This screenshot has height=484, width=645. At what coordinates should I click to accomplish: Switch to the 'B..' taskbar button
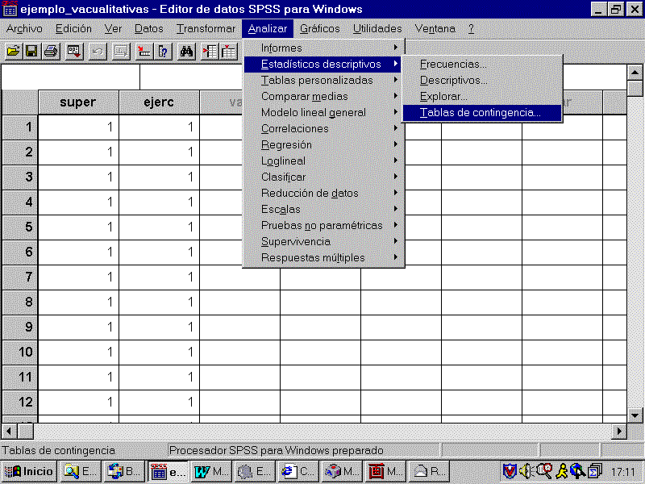click(x=124, y=471)
